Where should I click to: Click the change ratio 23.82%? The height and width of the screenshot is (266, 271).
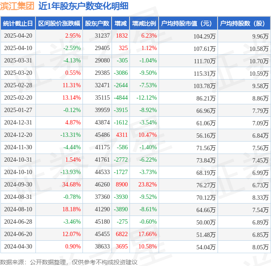coord(147,185)
